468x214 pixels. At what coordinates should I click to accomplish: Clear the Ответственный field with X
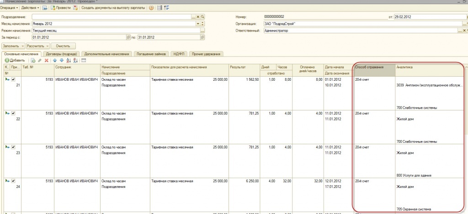(x=464, y=31)
